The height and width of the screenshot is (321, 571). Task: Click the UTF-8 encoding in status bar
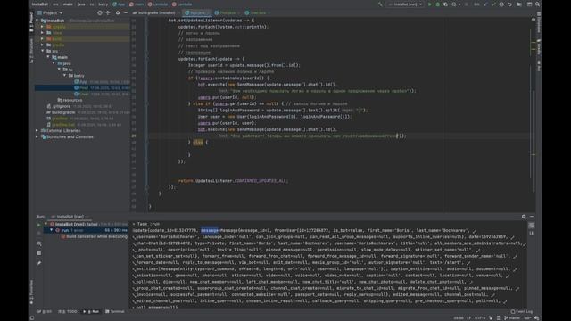point(480,317)
